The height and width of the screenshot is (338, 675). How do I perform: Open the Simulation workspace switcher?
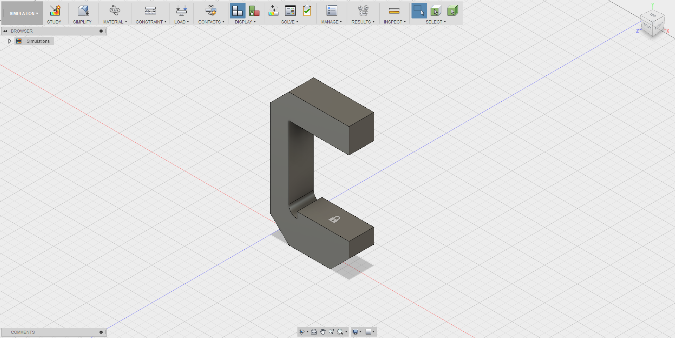[22, 13]
